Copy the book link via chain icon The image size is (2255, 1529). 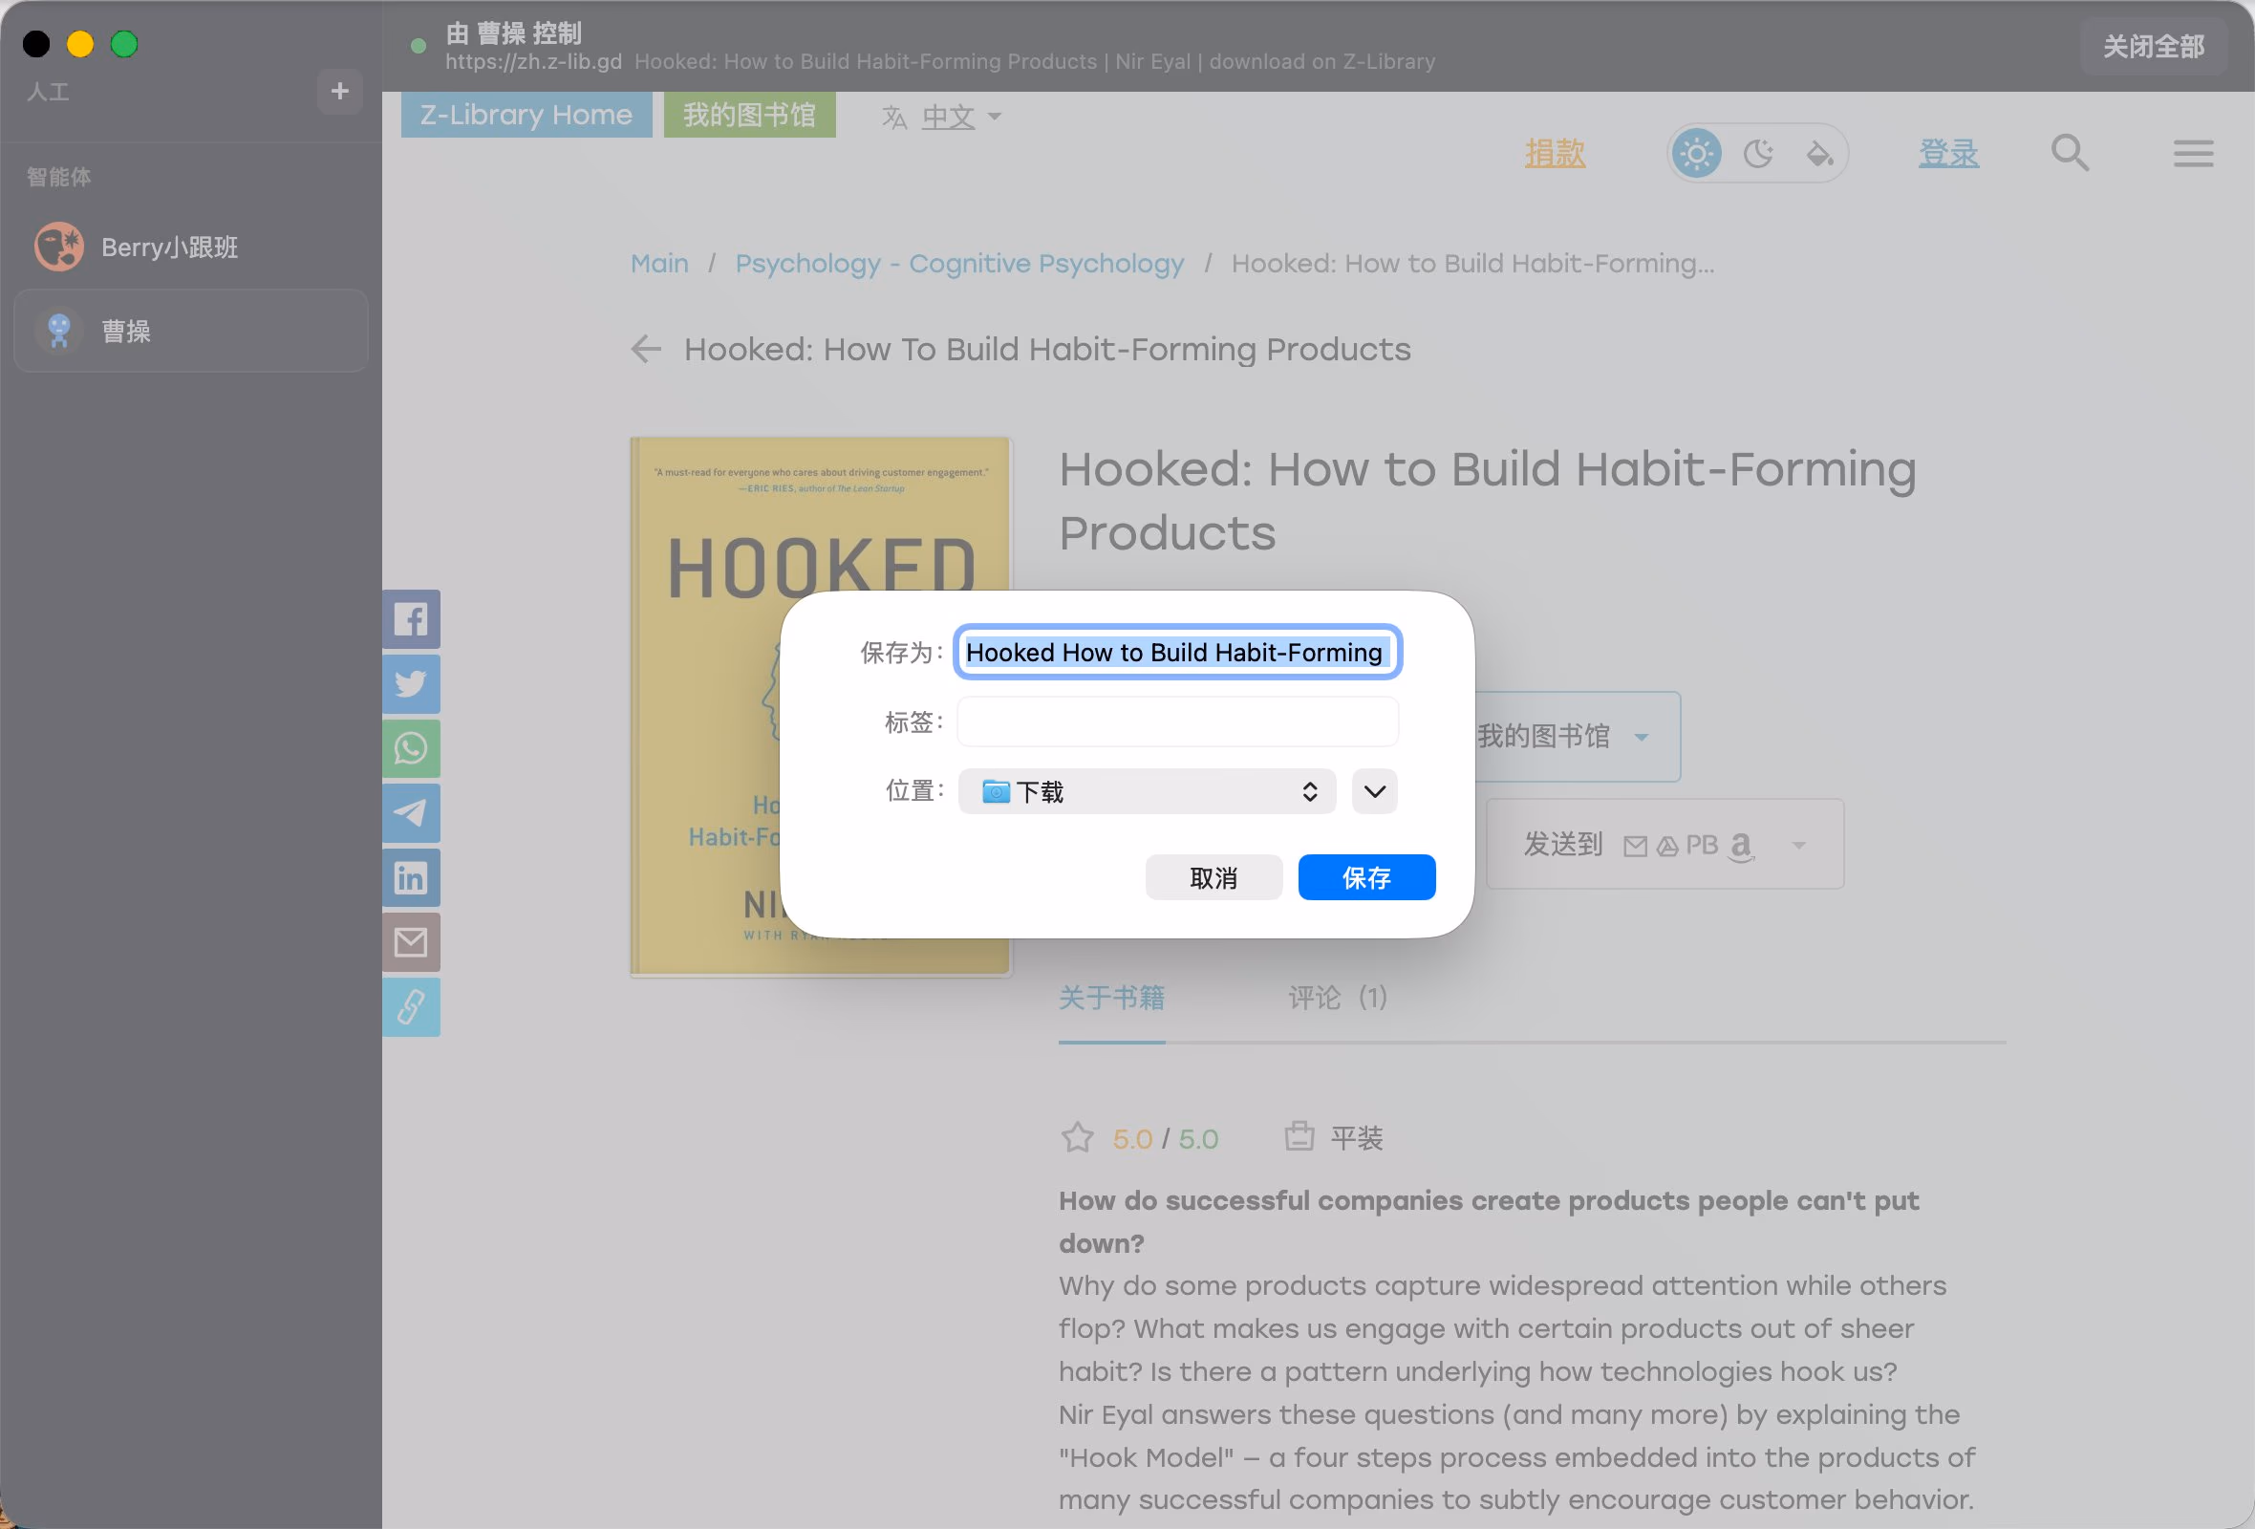(411, 1007)
